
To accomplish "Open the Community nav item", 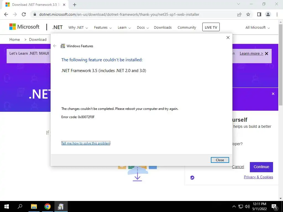I will tap(187, 28).
